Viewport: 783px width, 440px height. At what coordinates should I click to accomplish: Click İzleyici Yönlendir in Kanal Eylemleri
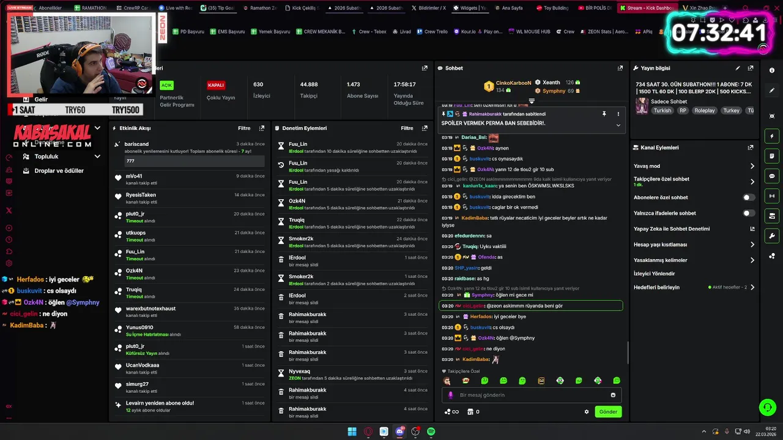655,274
